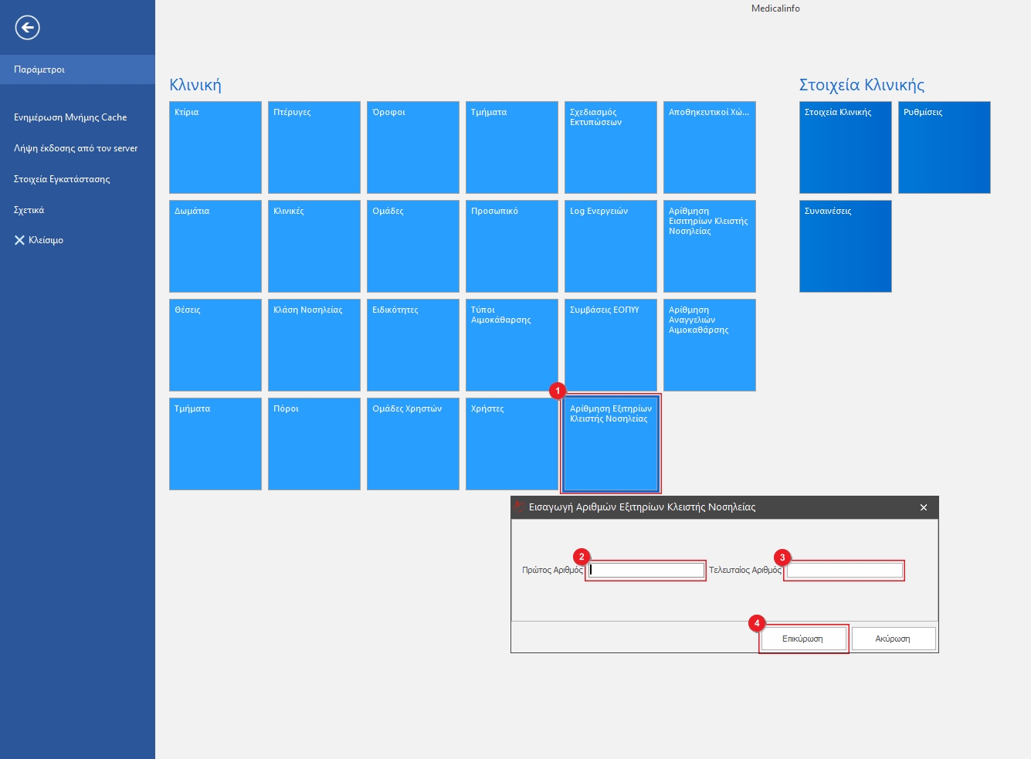The height and width of the screenshot is (759, 1031).
Task: Choose Ενημέρωση Μνήμης Cache
Action: (x=70, y=117)
